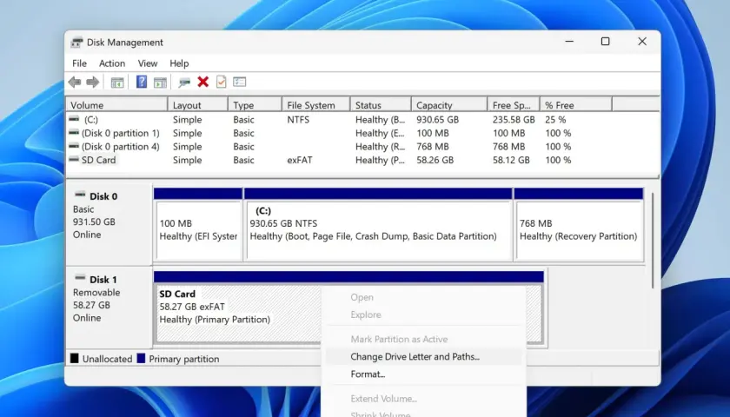Click the Show/Hide Action Pane toolbar icon
This screenshot has height=417, width=730.
[x=160, y=83]
